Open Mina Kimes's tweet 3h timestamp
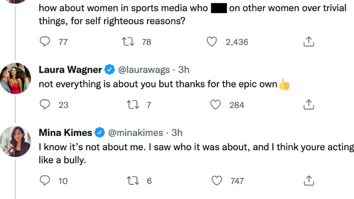This screenshot has width=354, height=199. click(177, 132)
